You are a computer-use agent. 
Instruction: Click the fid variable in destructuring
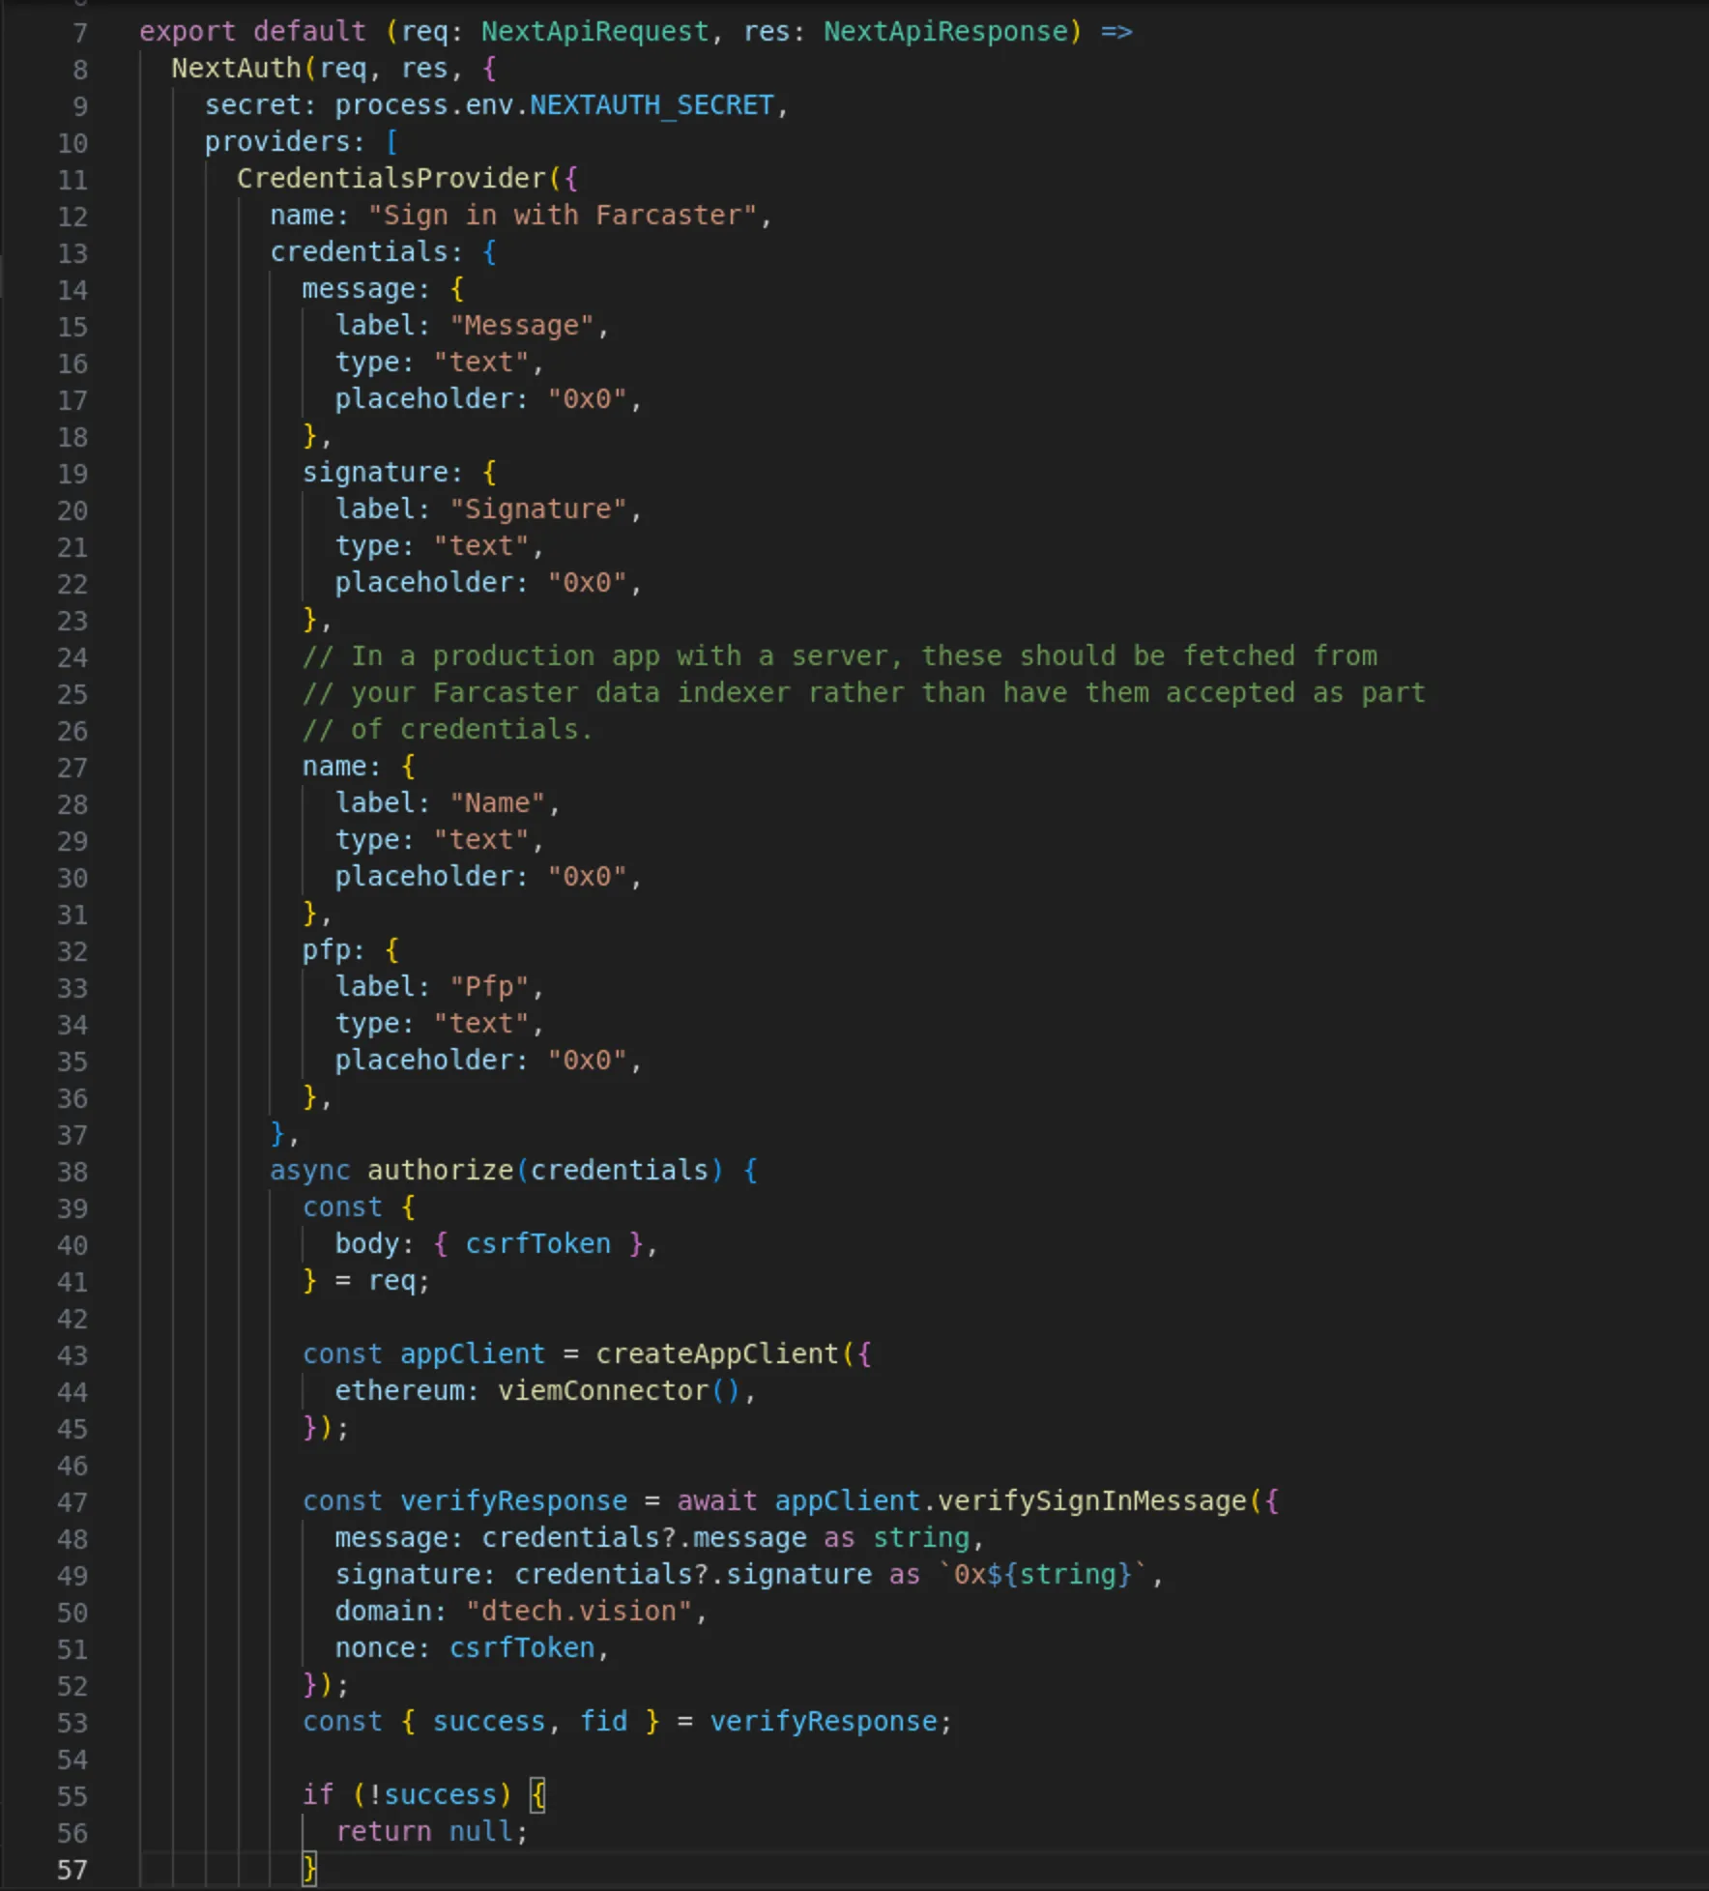point(603,1722)
